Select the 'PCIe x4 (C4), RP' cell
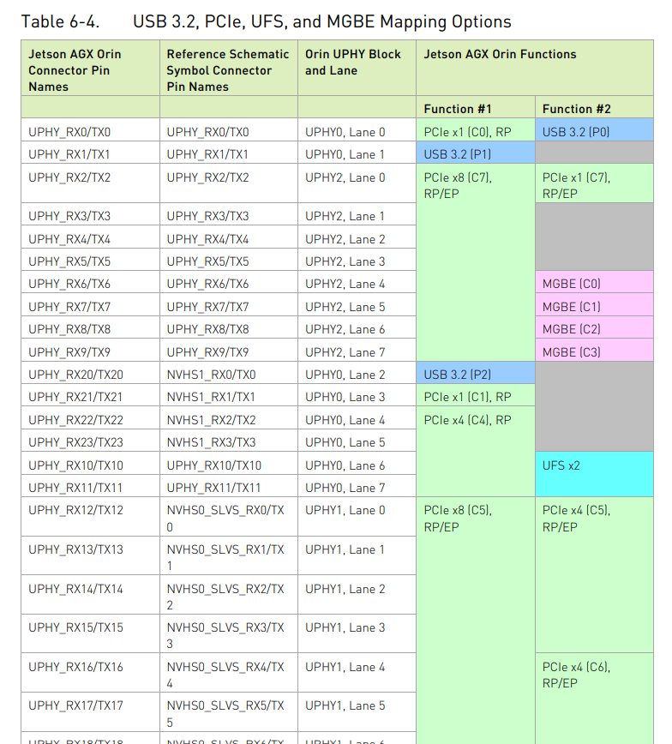The height and width of the screenshot is (744, 672). (x=476, y=452)
